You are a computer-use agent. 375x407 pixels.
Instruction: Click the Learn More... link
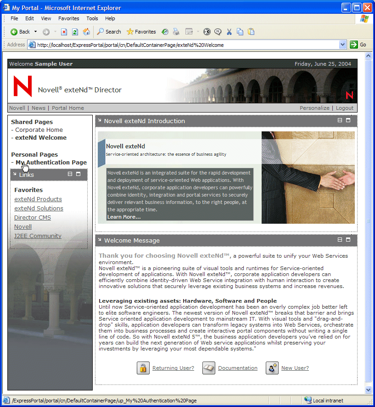124,217
